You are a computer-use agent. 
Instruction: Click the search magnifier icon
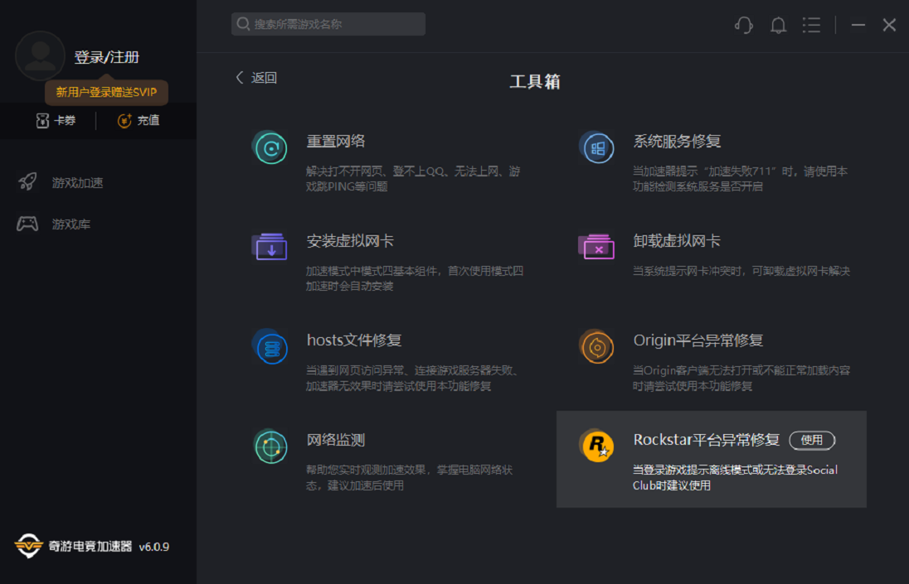pyautogui.click(x=244, y=24)
